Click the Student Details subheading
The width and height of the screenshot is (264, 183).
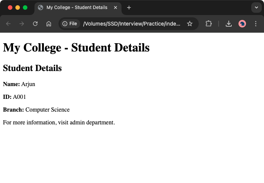(x=32, y=68)
